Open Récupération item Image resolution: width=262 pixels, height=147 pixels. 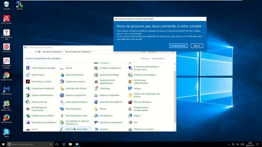(103, 116)
